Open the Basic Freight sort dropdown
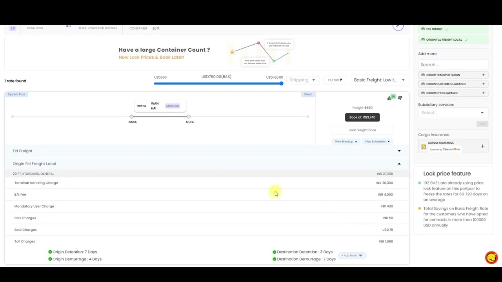 (379, 80)
